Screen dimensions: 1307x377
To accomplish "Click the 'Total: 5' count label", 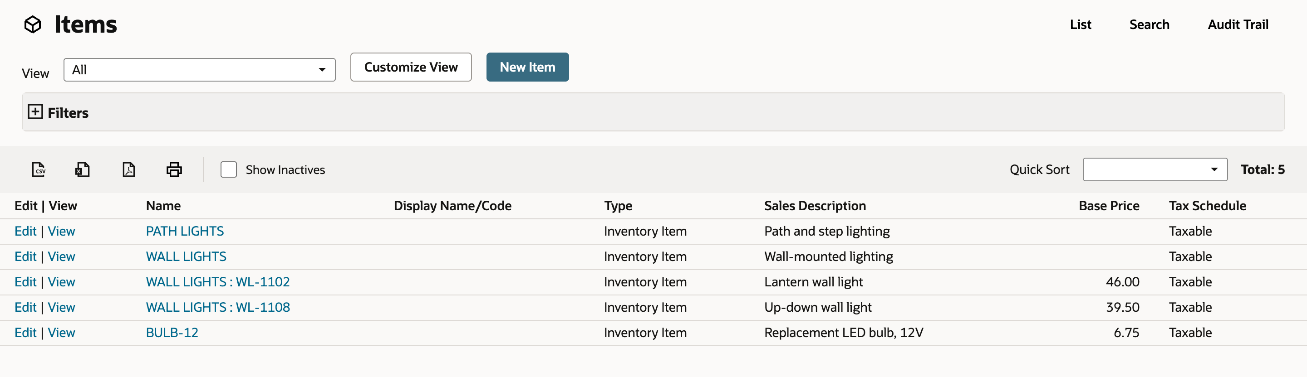I will click(x=1263, y=169).
